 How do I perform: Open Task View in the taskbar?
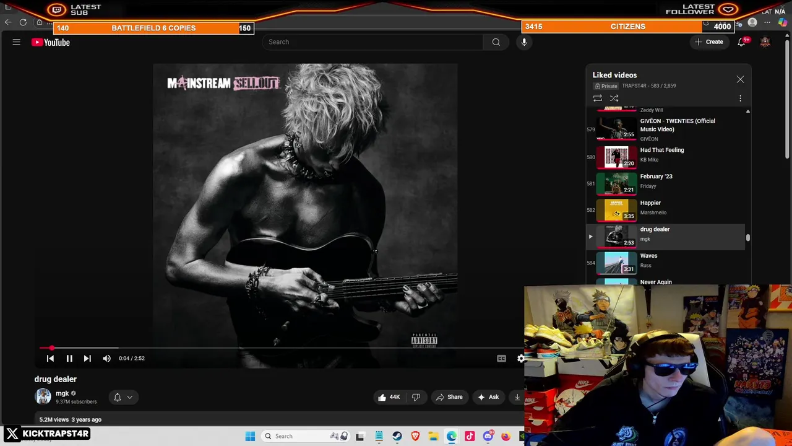pos(359,436)
